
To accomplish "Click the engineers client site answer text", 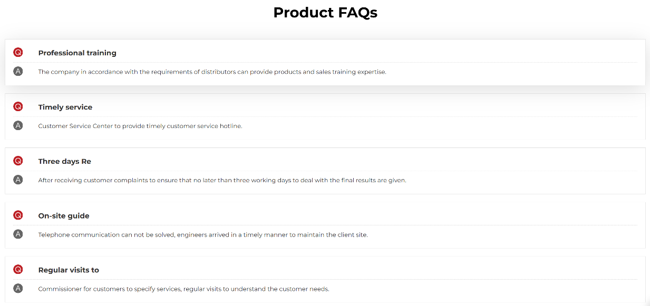I will tap(203, 235).
